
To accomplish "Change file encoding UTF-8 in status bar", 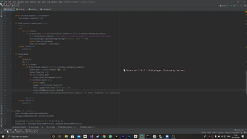I will point(214,133).
